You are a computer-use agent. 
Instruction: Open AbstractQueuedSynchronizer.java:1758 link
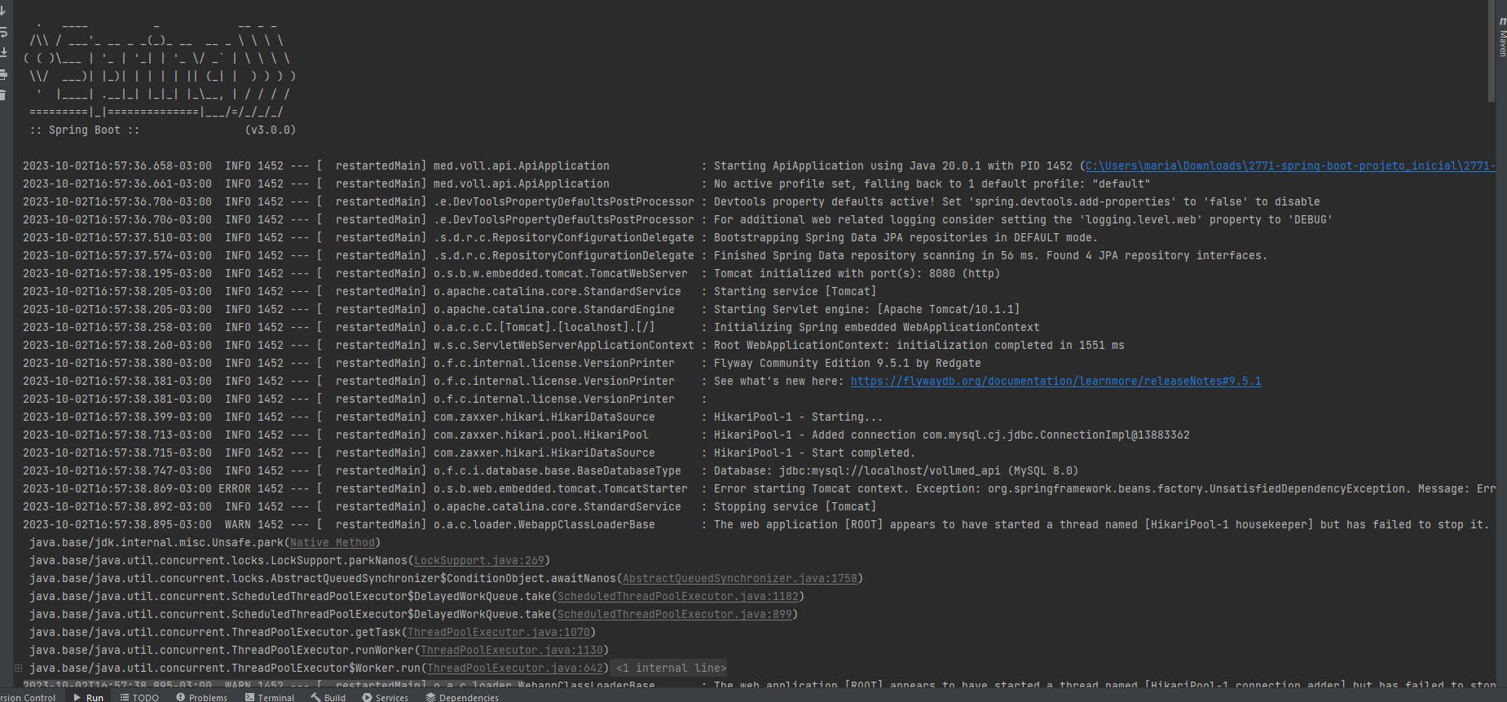[x=740, y=578]
